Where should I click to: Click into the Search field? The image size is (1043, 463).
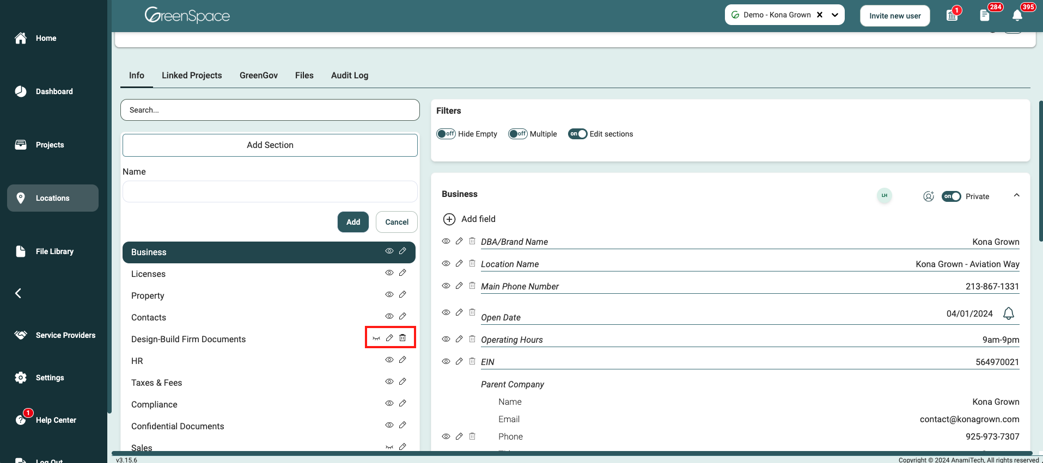[270, 110]
